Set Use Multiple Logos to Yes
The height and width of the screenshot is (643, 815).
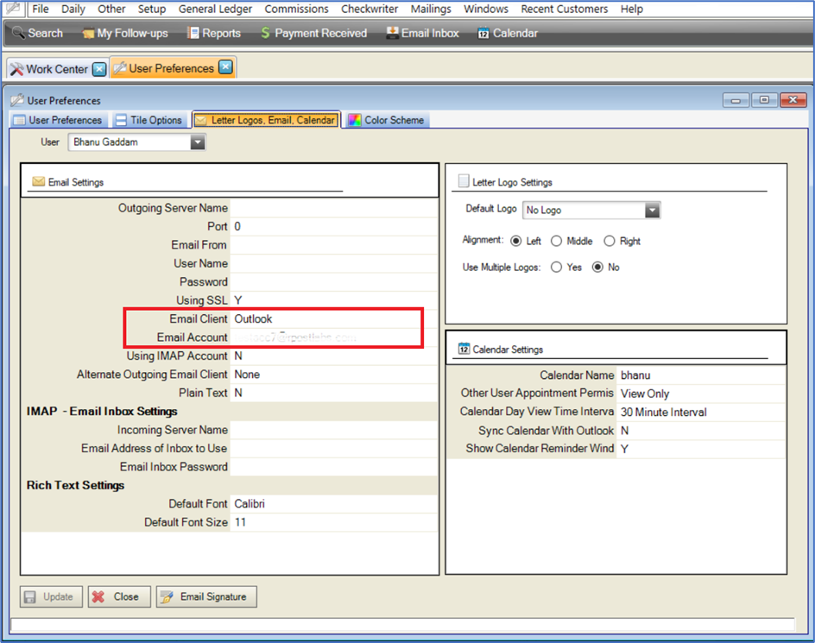[x=557, y=268]
